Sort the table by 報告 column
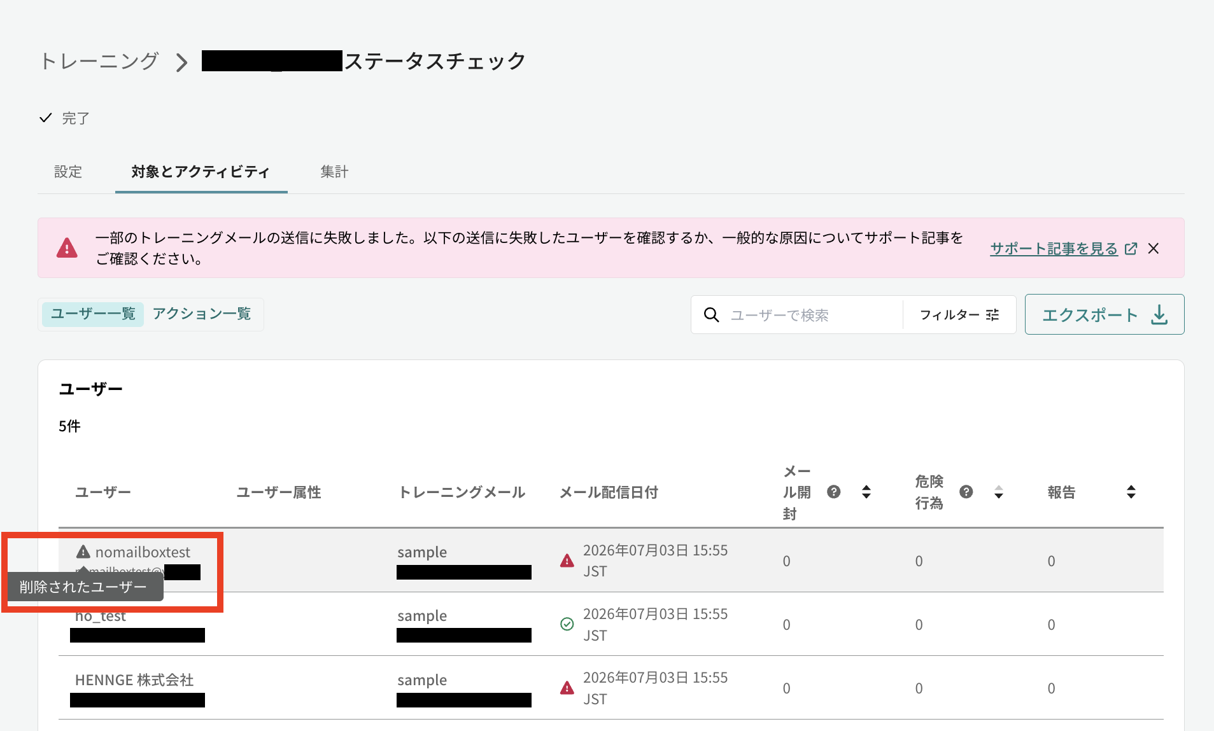Viewport: 1214px width, 731px height. coord(1131,492)
